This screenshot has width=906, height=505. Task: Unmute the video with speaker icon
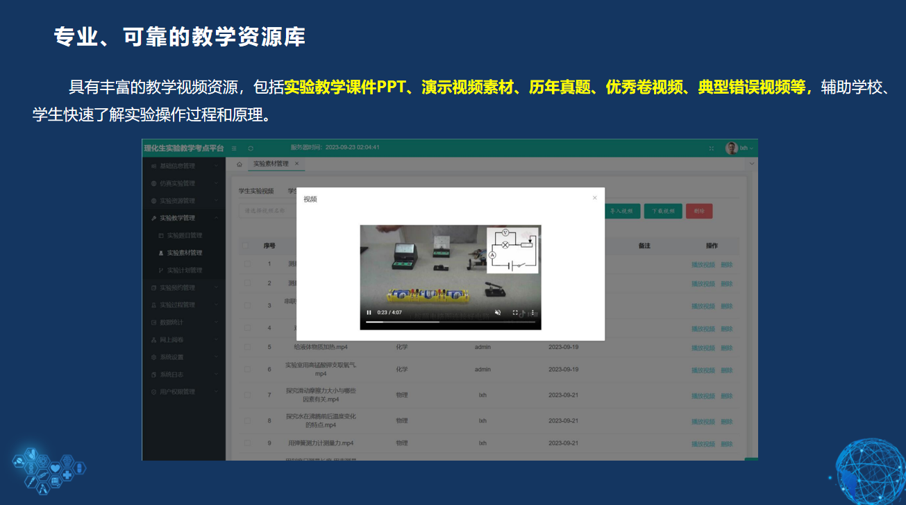pos(498,313)
